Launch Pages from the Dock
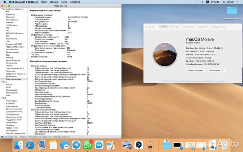 [x=111, y=145]
